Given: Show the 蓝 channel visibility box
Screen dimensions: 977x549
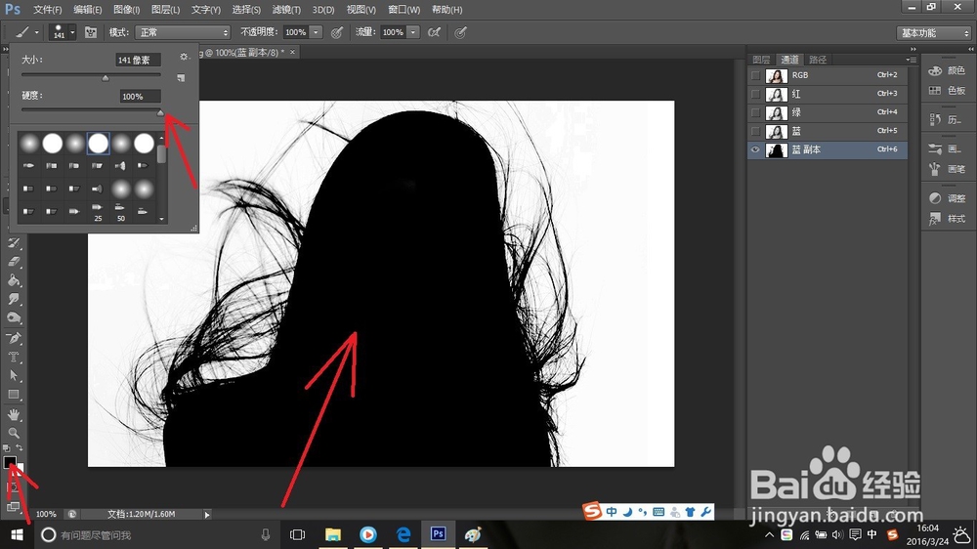Looking at the screenshot, I should (755, 132).
